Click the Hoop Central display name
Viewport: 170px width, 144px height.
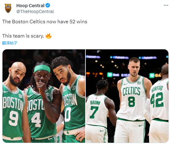pos(30,6)
